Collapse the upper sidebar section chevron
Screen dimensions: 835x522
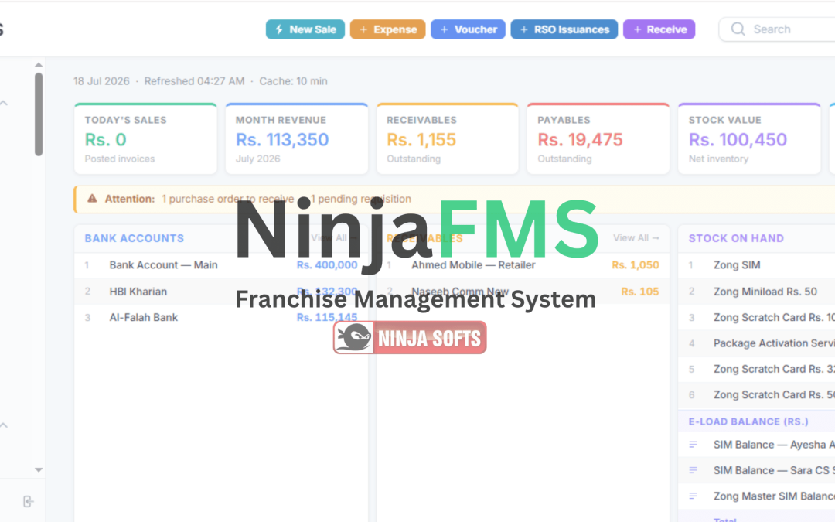click(x=4, y=103)
